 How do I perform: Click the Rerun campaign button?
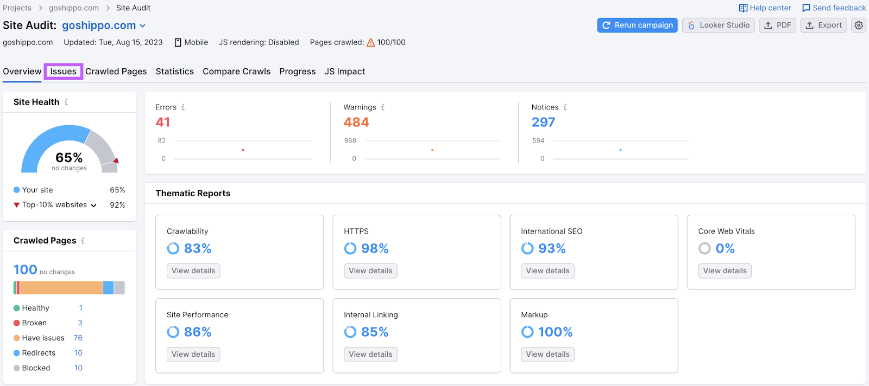coord(637,25)
